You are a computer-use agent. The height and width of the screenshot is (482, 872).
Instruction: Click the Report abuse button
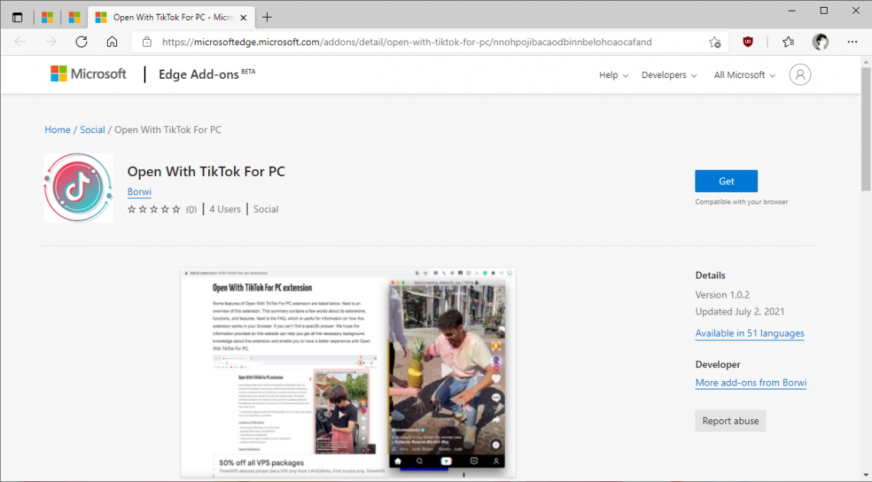730,421
